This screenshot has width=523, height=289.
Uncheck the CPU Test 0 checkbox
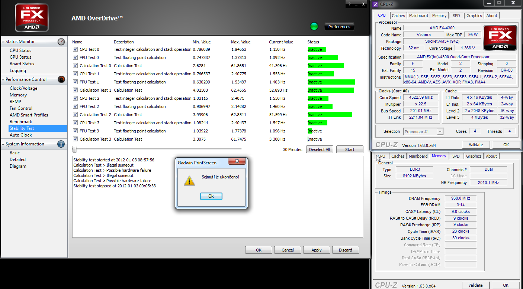coord(76,49)
